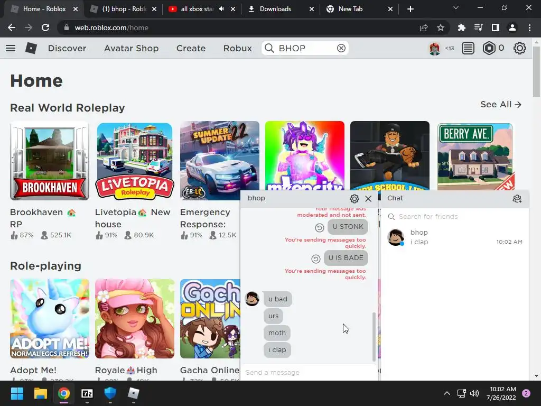Screen dimensions: 541x406
Task: Open Chrome three-dot menu
Action: [529, 27]
